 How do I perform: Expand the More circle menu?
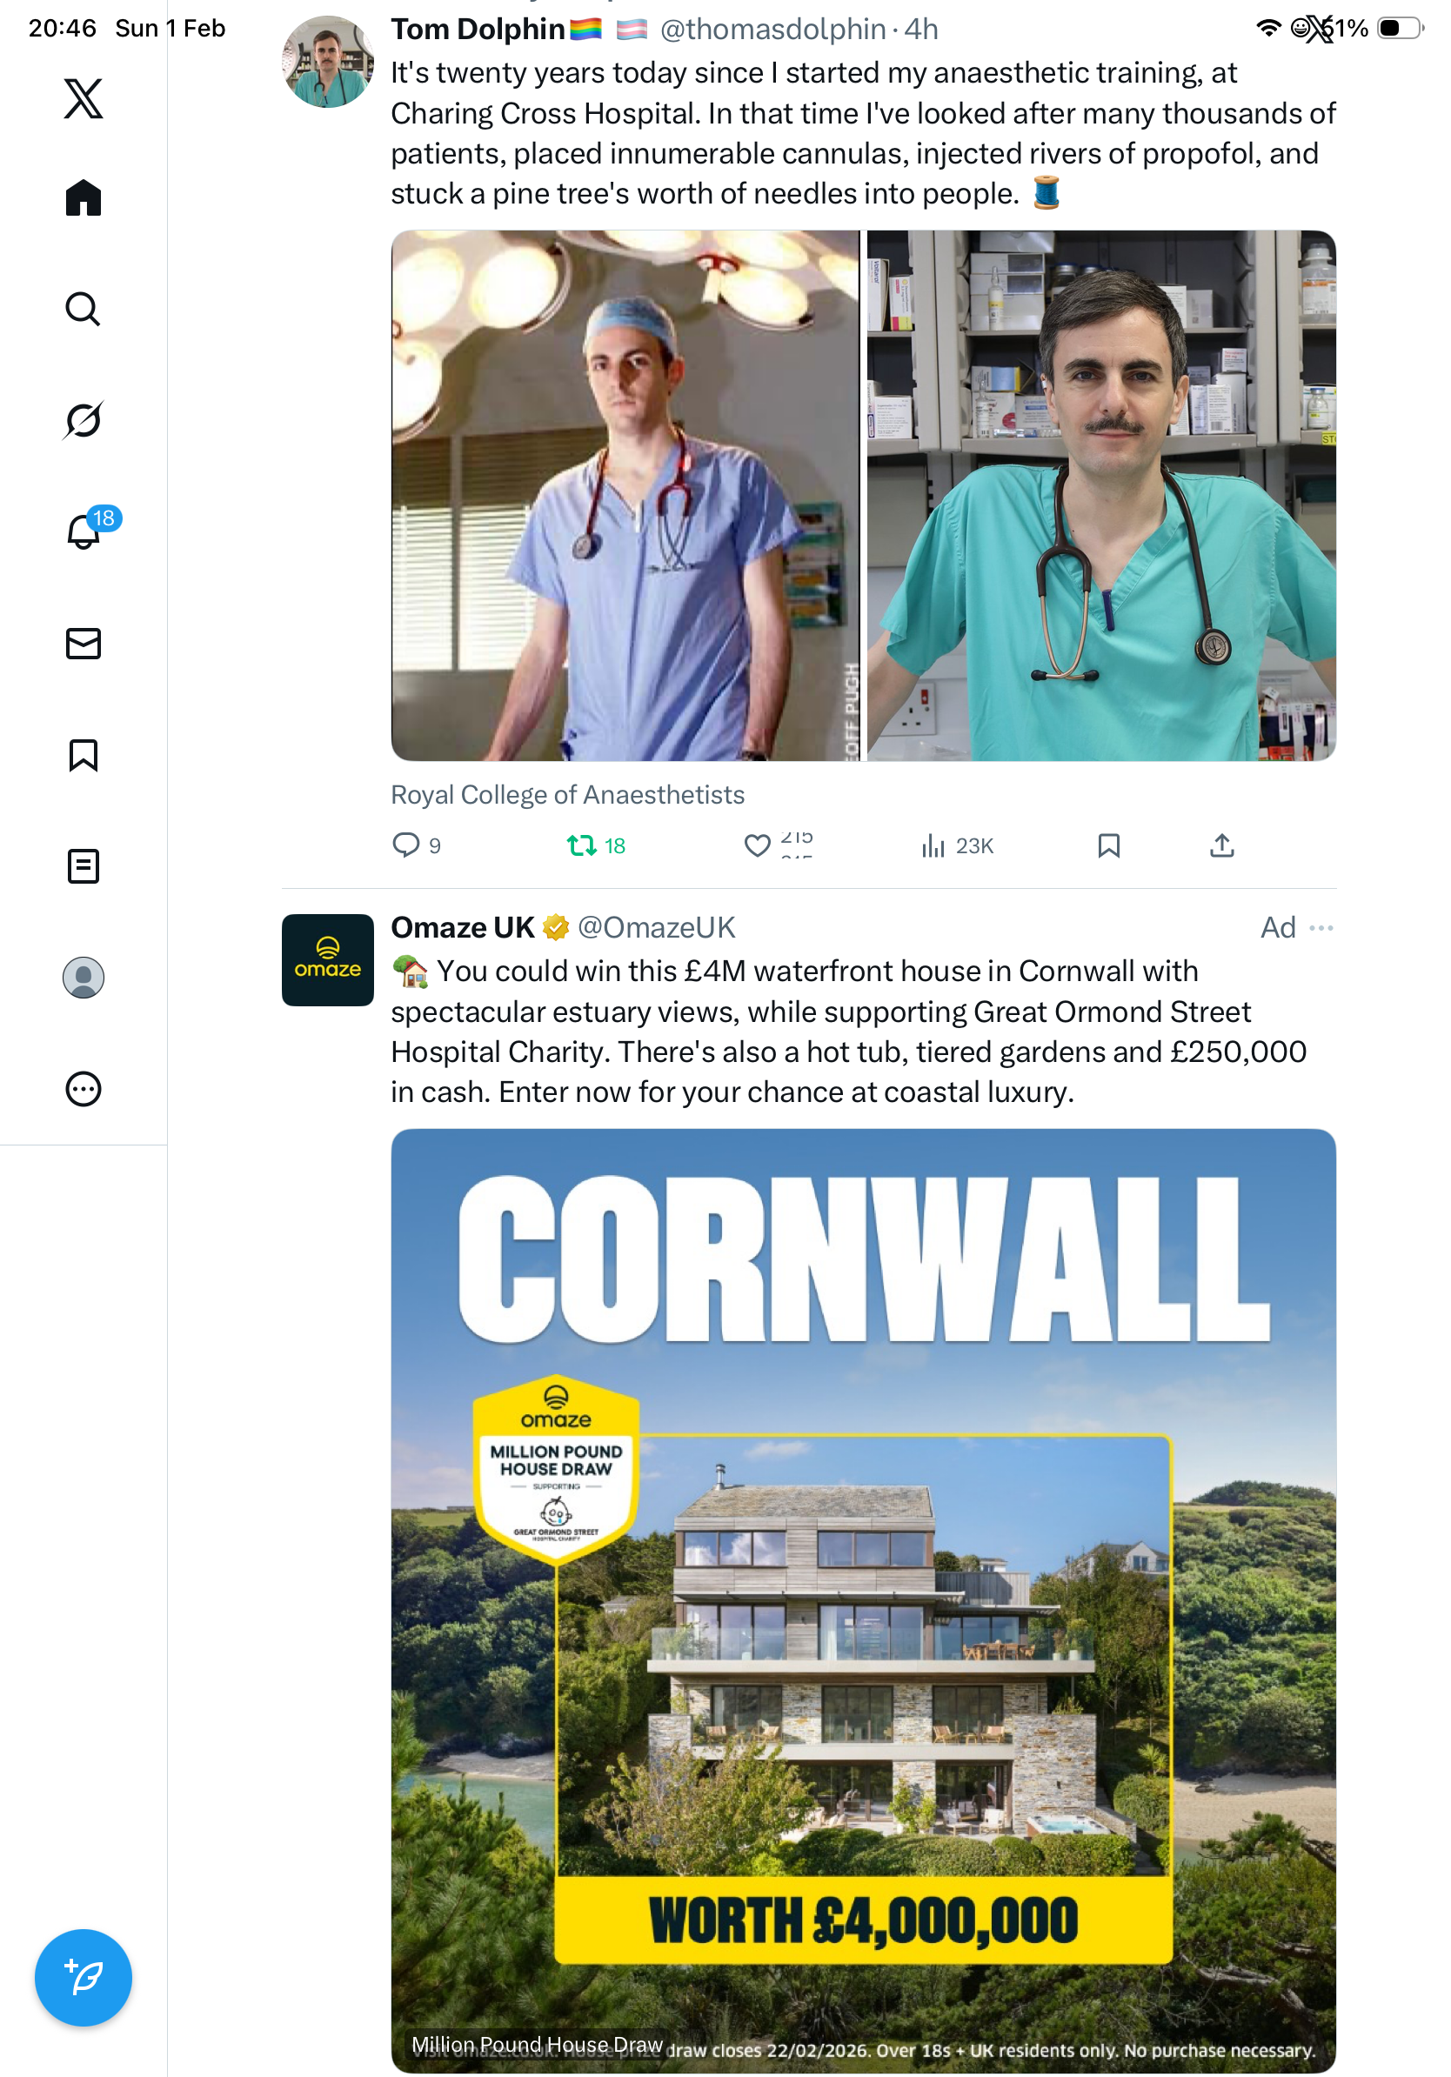(x=84, y=1088)
